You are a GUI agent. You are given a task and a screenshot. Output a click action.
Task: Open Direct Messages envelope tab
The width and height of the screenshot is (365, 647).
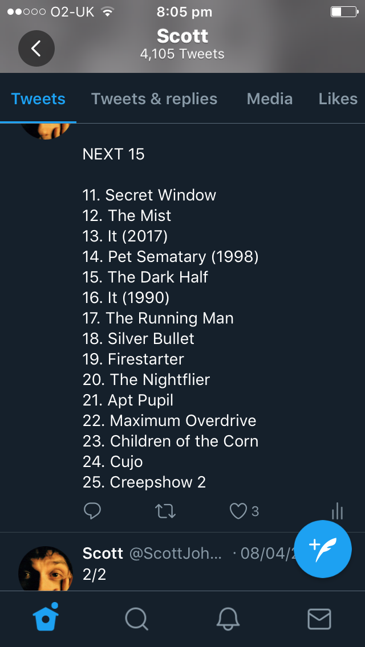point(319,619)
